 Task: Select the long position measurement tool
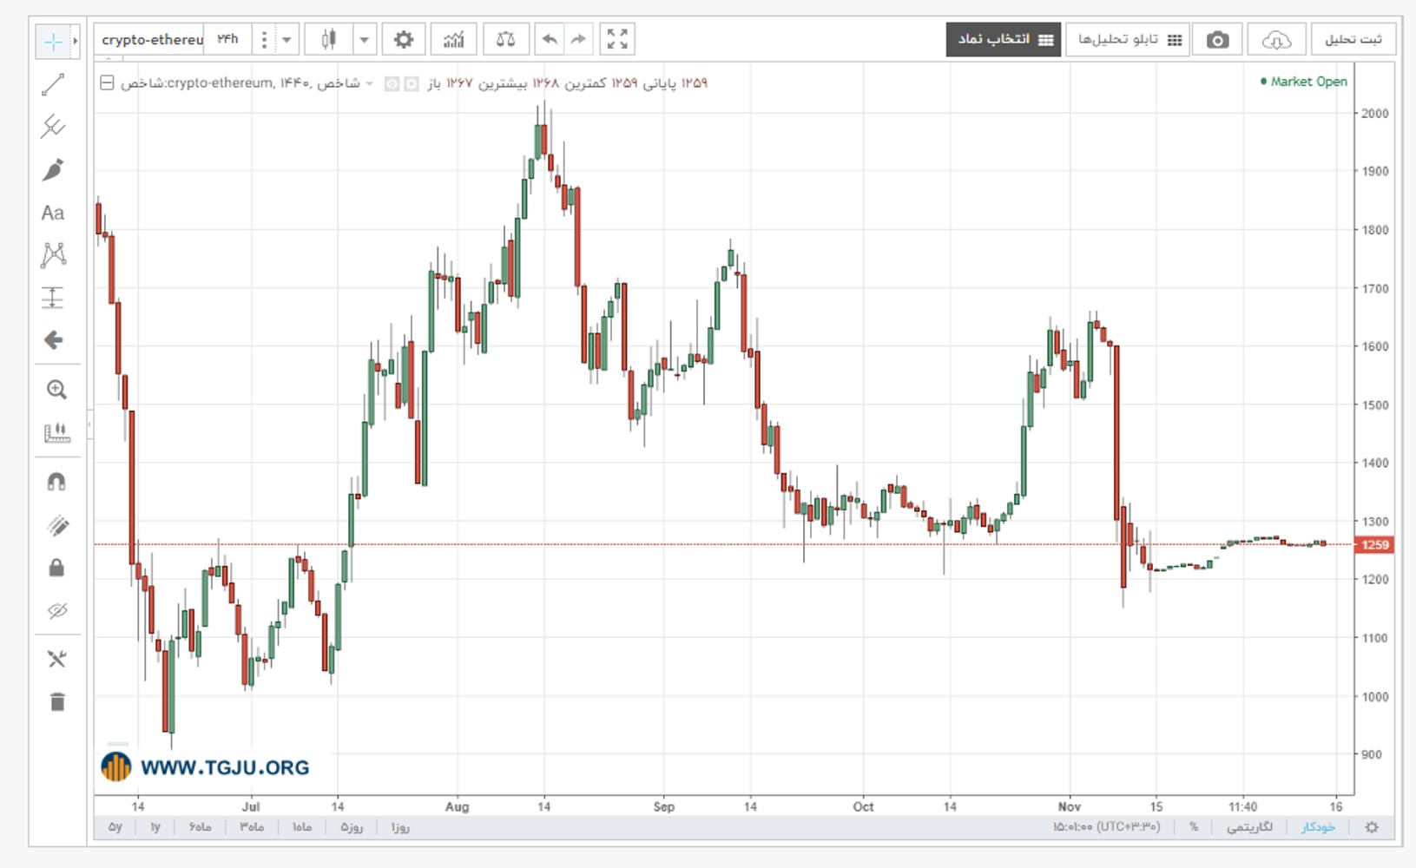click(x=53, y=298)
